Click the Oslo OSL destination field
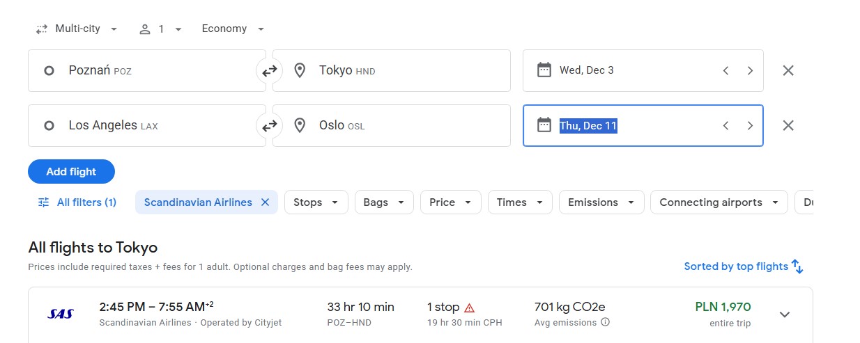Image resolution: width=860 pixels, height=343 pixels. pos(392,125)
